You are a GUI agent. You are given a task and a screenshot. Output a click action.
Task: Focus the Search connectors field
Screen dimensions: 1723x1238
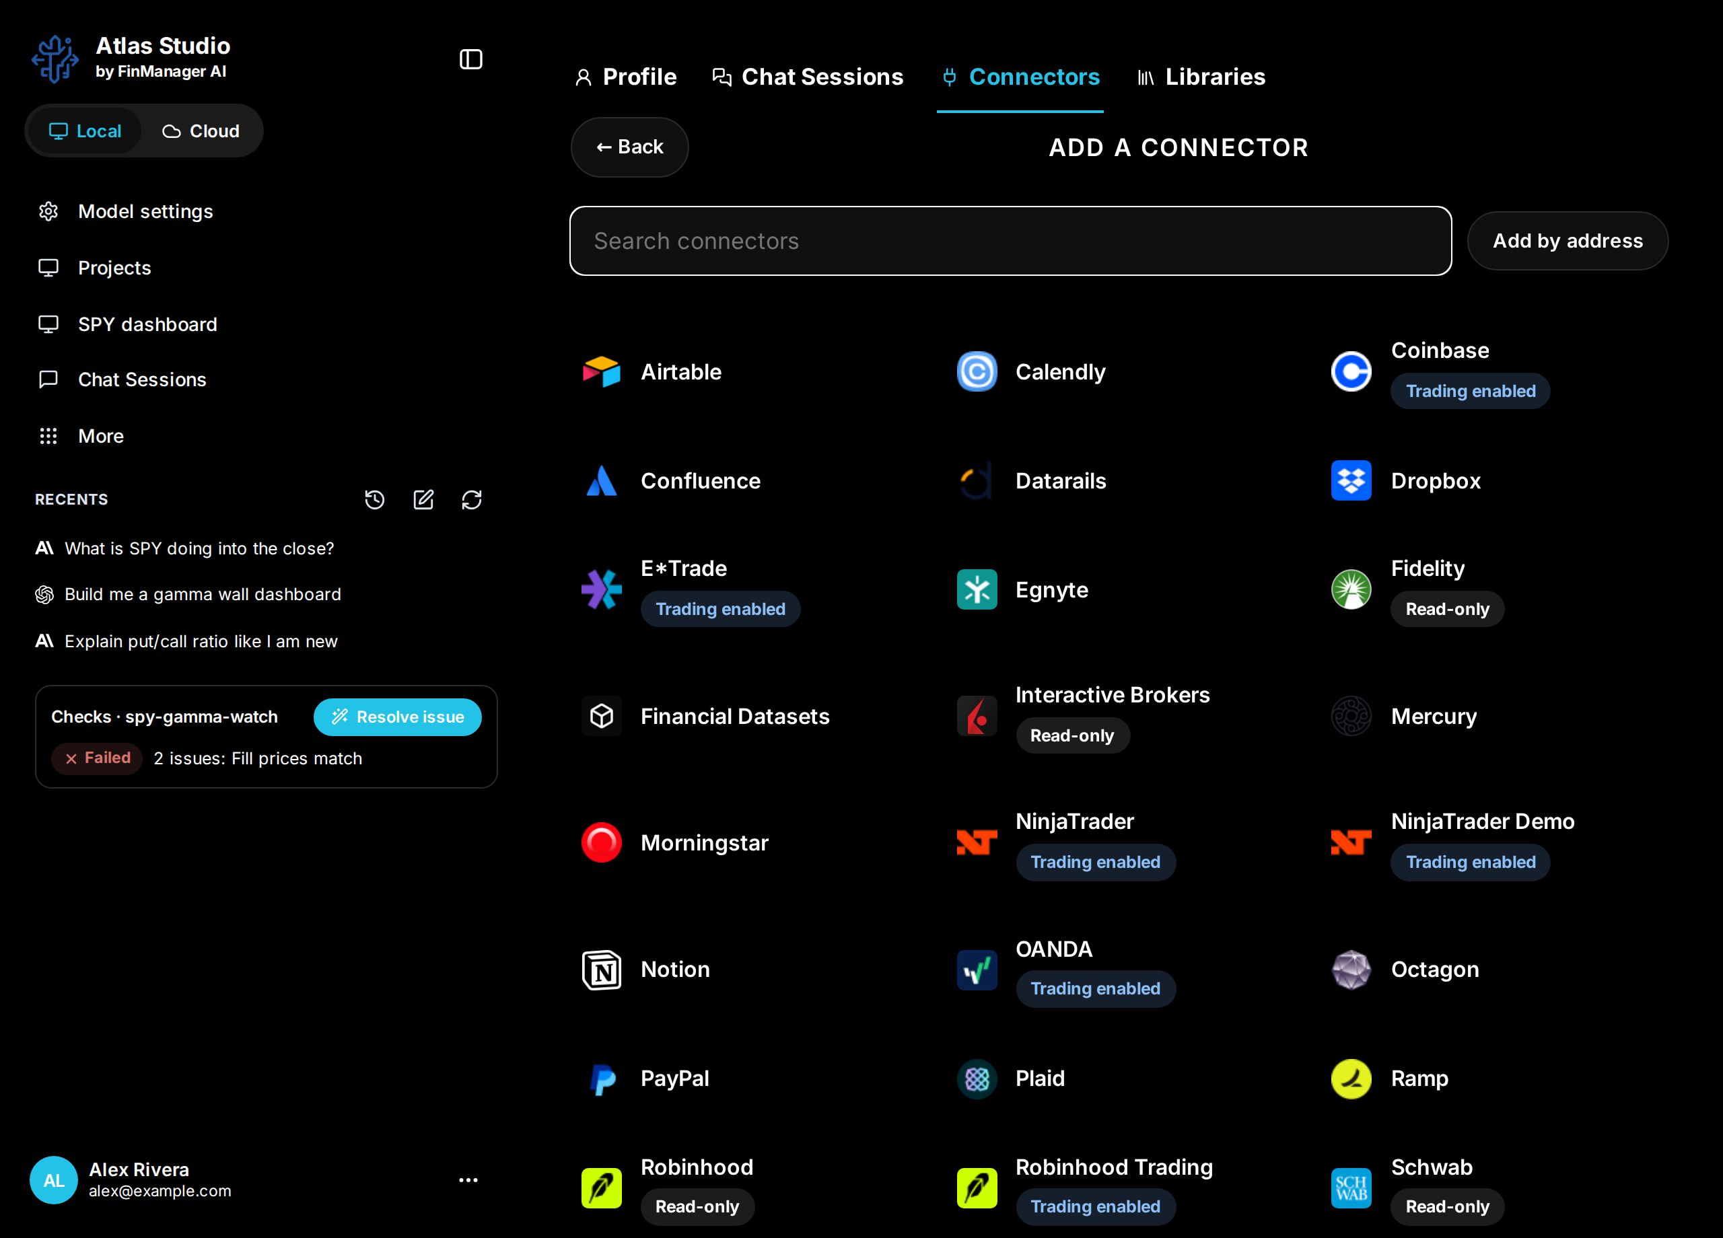pos(1010,241)
